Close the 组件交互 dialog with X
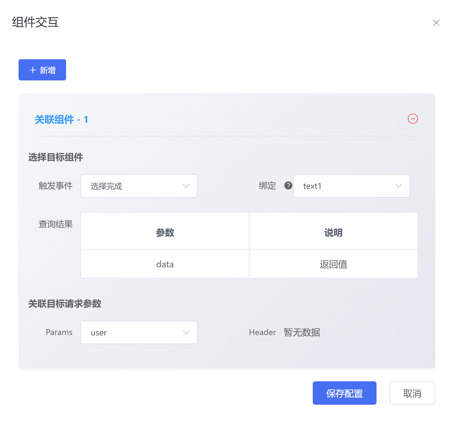Image resolution: width=453 pixels, height=422 pixels. point(436,23)
